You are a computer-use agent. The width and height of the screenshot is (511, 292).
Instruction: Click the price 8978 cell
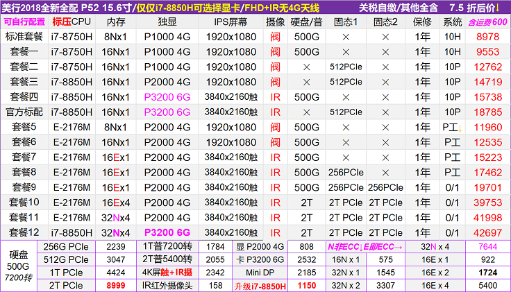coord(487,36)
